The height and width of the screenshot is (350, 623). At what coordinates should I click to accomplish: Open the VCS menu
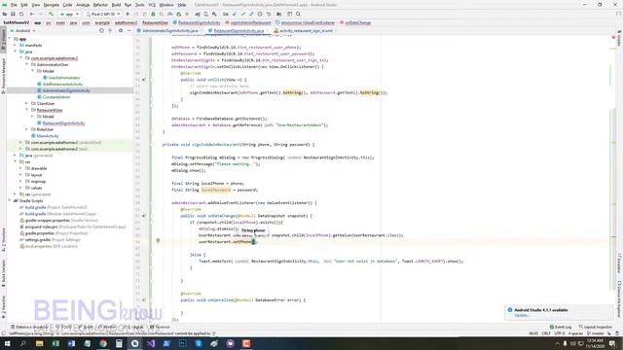[x=152, y=5]
